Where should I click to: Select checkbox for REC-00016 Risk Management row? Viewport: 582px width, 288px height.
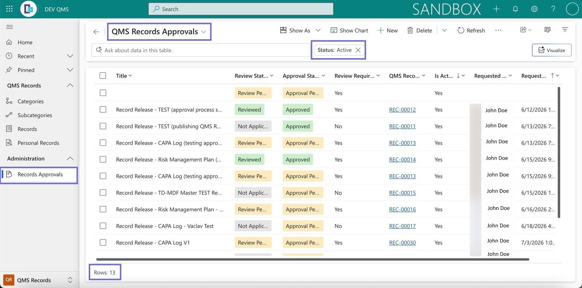[103, 209]
